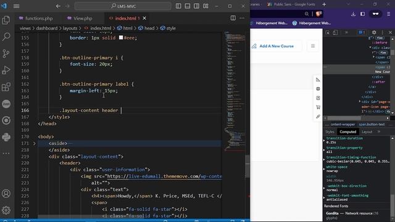Open the Search view in the activity bar
This screenshot has width=395, height=222.
point(6,37)
